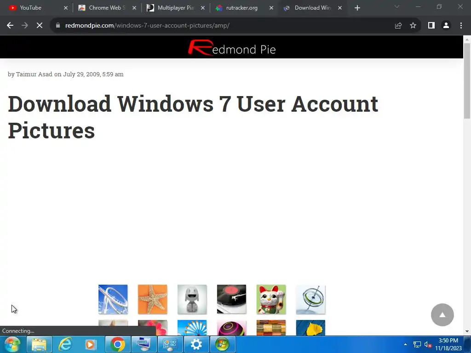Show hidden system tray icons

(406, 344)
